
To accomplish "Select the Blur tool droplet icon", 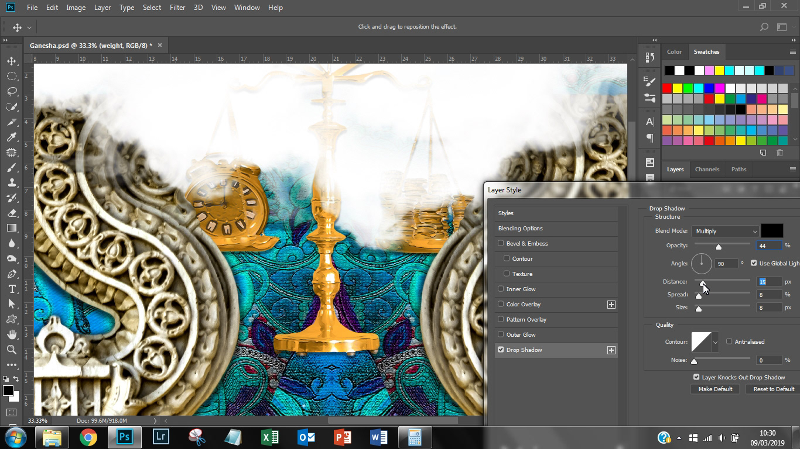I will [x=12, y=244].
